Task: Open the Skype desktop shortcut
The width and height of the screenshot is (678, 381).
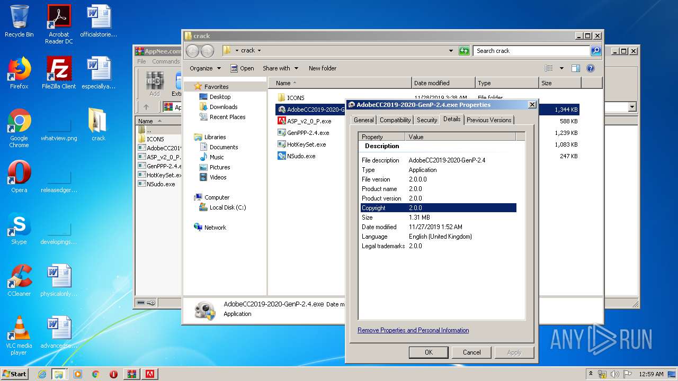Action: tap(19, 229)
